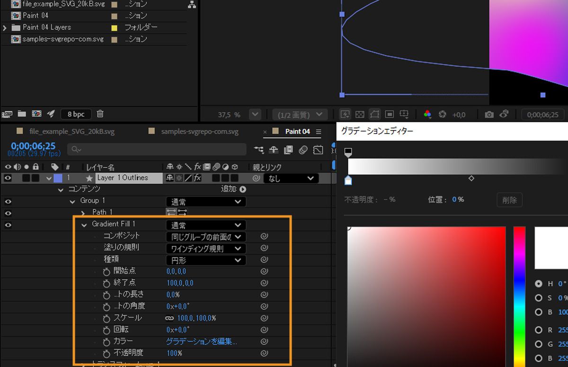Image resolution: width=568 pixels, height=367 pixels.
Task: Click the timeline layer search field
Action: [x=157, y=150]
